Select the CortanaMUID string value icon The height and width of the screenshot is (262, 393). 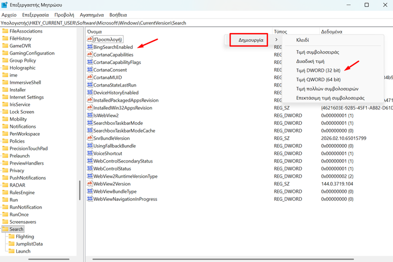point(90,78)
